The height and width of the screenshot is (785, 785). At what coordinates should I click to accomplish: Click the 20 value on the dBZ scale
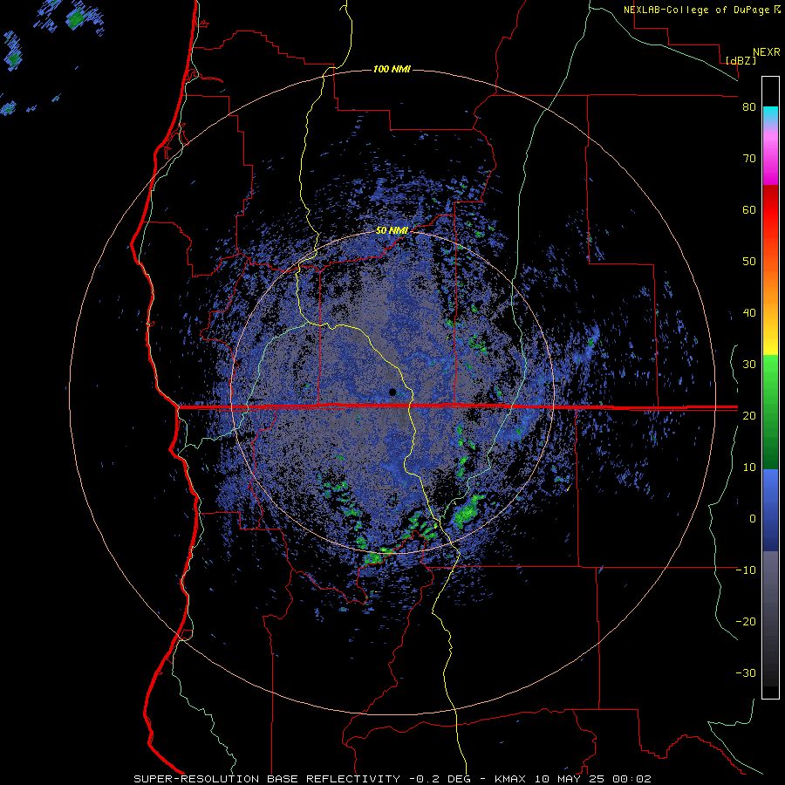(x=749, y=415)
